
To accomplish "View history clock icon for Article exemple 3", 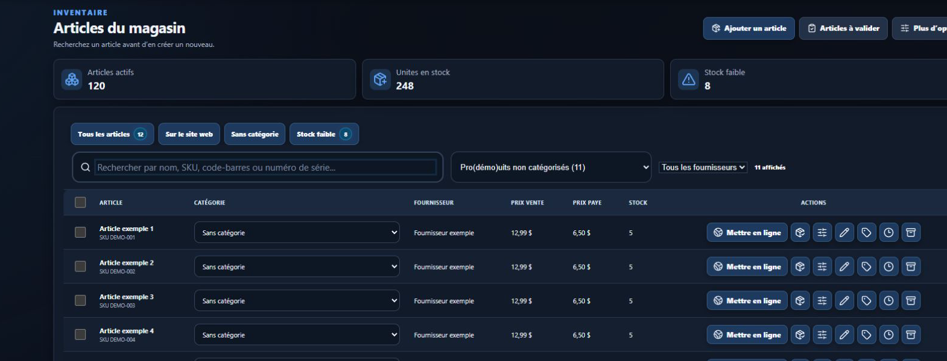I will [x=888, y=301].
